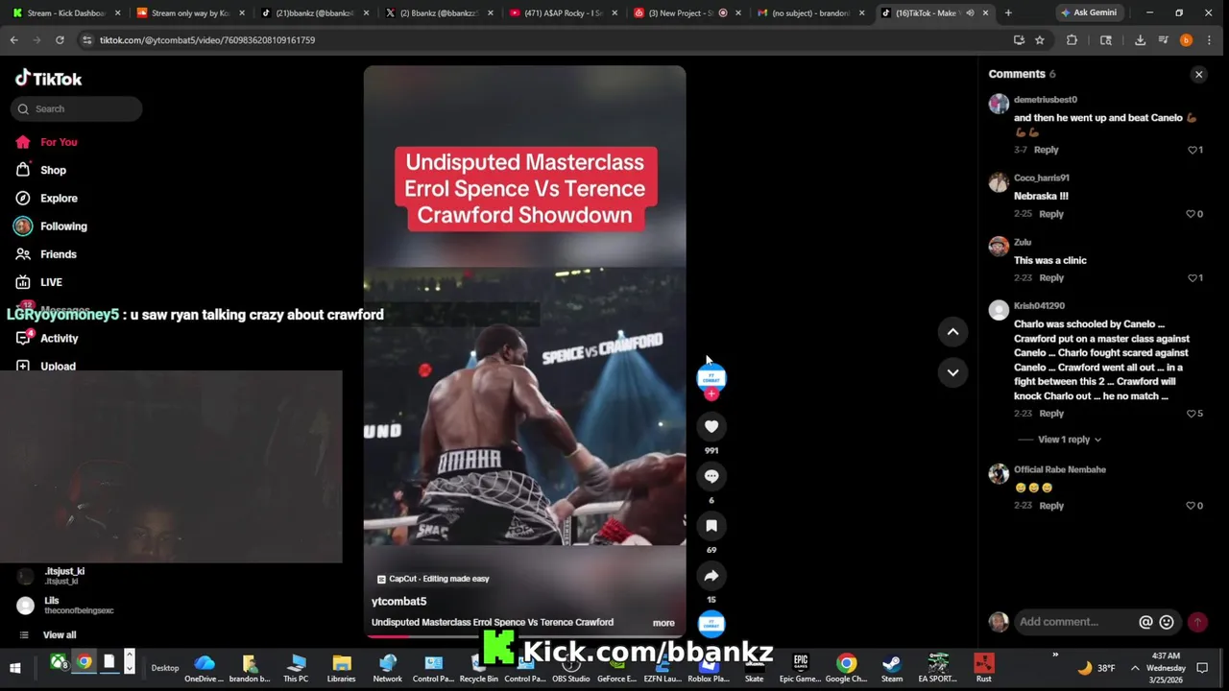Click the Add comment field
The image size is (1229, 691).
pos(1075,622)
